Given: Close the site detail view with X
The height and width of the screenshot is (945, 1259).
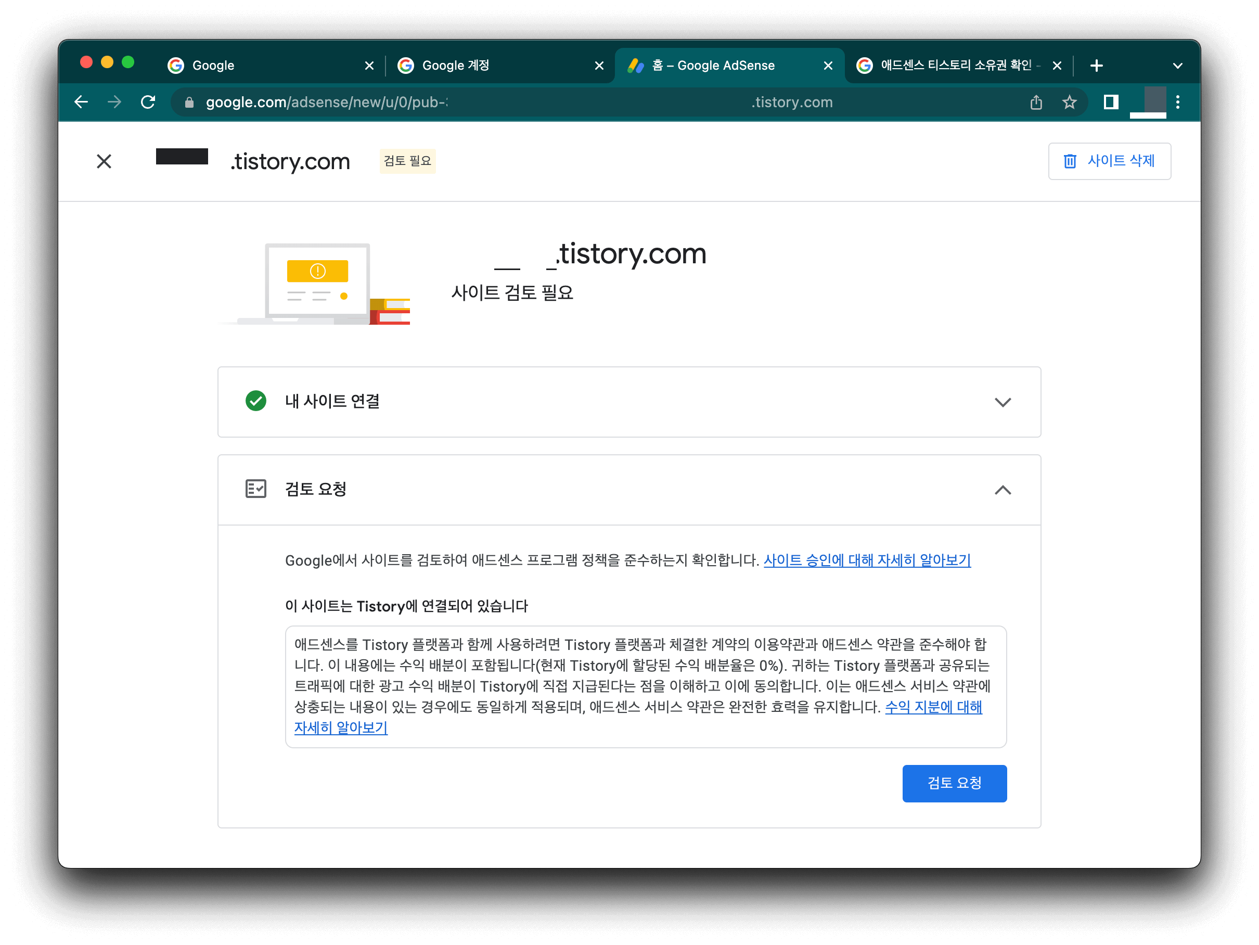Looking at the screenshot, I should coord(104,162).
